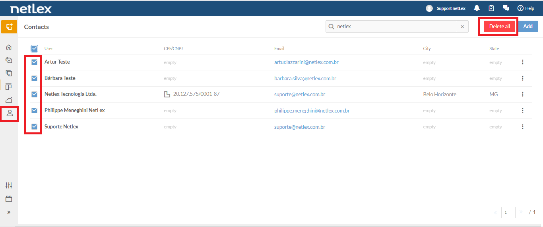Open options menu for Bárbara Teste
The height and width of the screenshot is (227, 543).
tap(523, 78)
